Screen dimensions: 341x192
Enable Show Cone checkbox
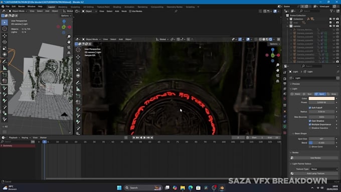[310, 147]
